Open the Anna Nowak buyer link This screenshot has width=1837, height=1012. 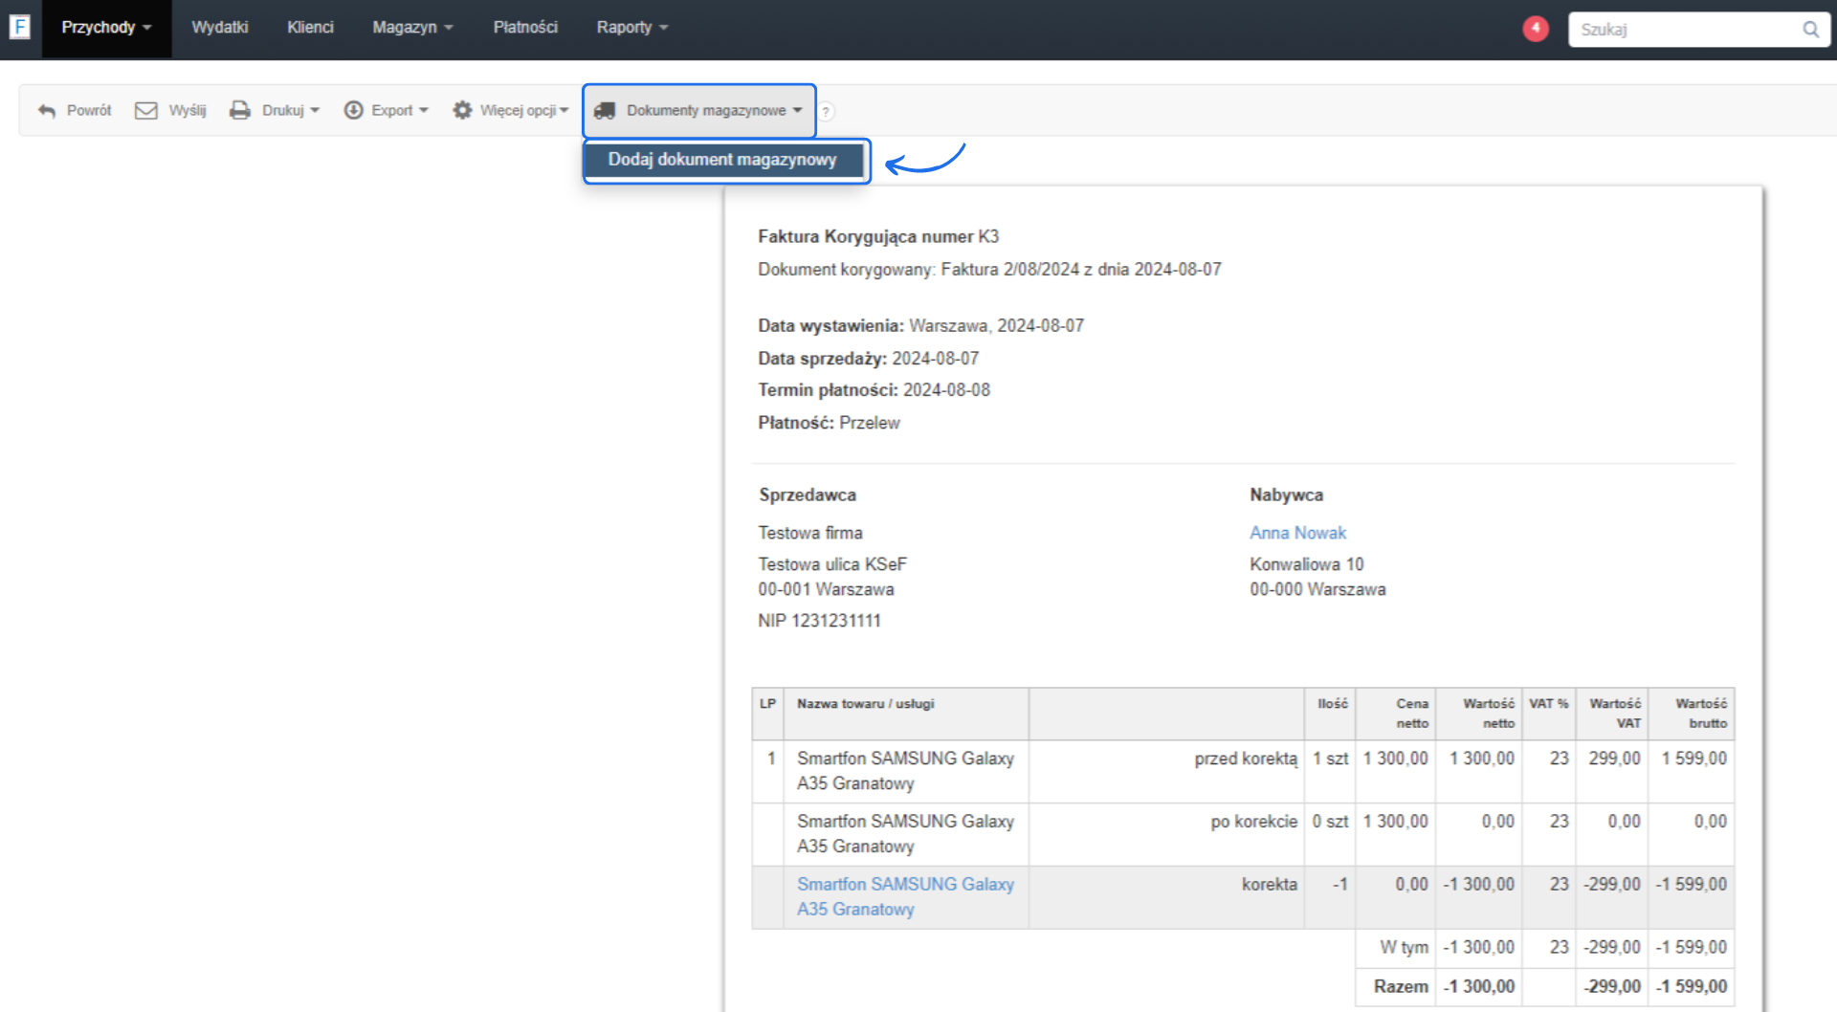[x=1297, y=533]
